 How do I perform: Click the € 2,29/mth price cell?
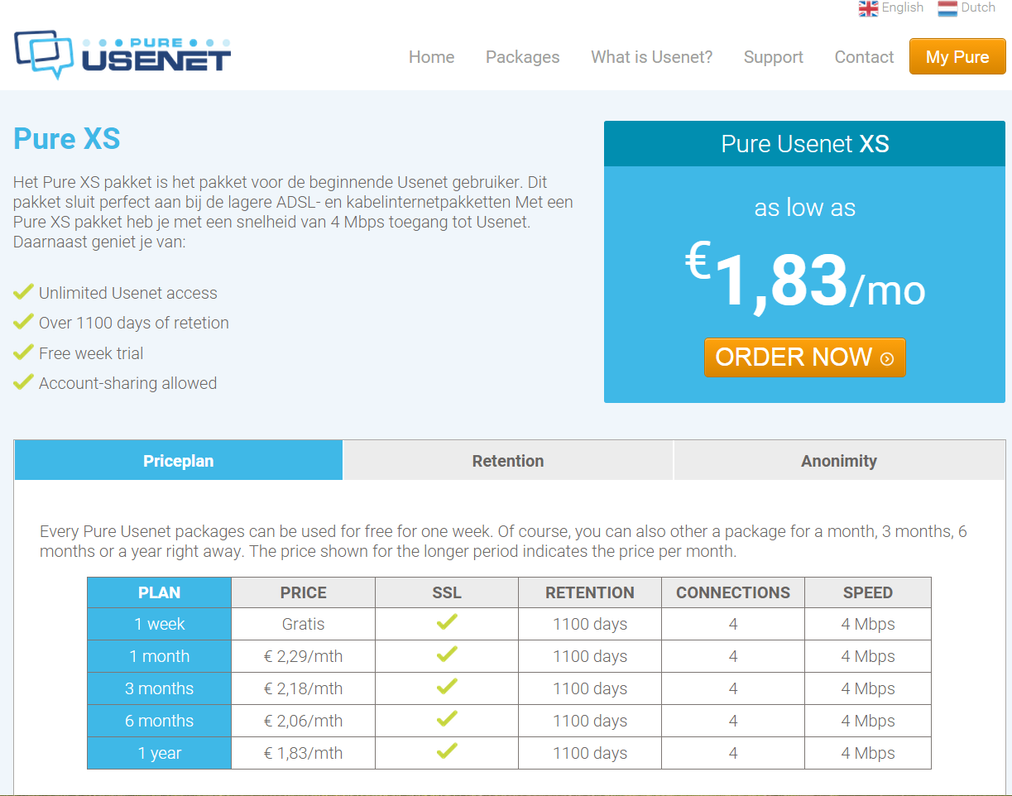303,656
